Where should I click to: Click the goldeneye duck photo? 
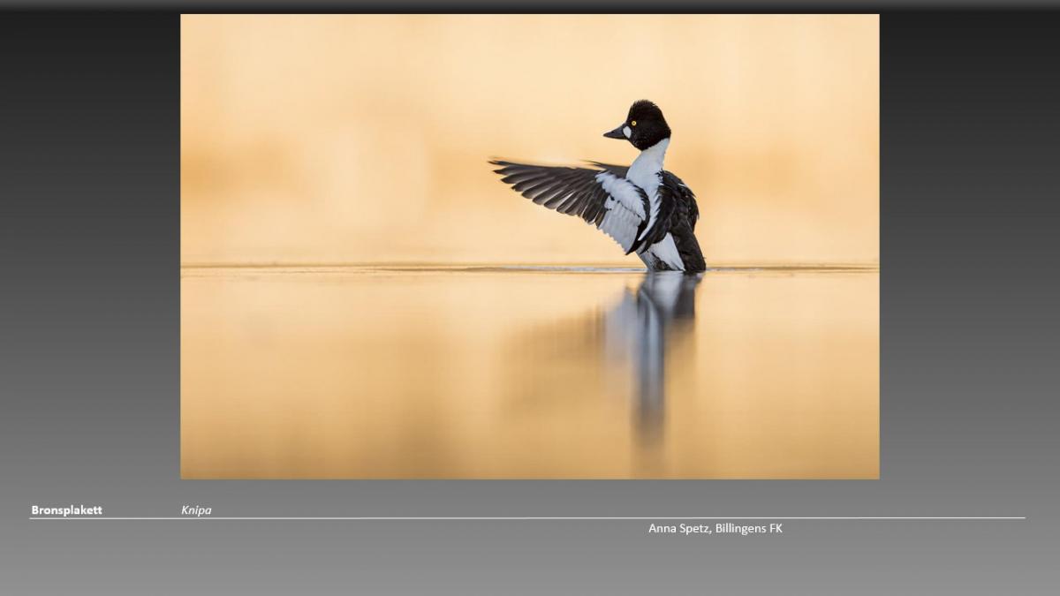(530, 246)
